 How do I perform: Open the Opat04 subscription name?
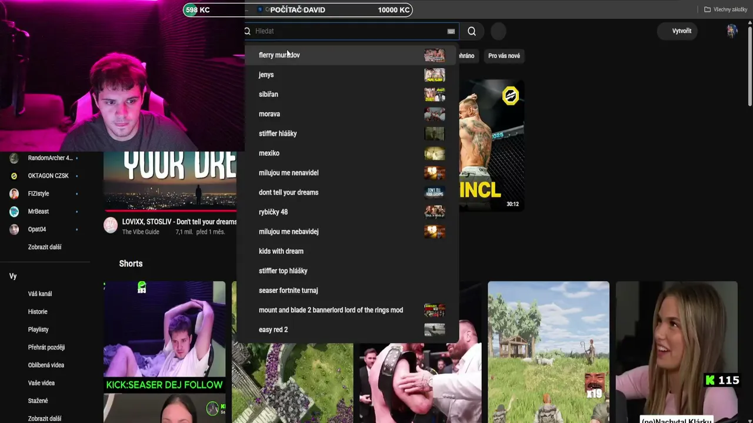pyautogui.click(x=37, y=229)
